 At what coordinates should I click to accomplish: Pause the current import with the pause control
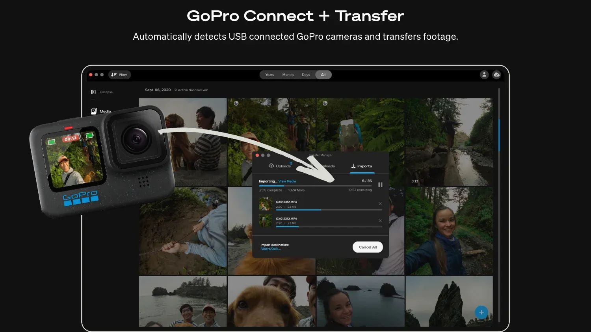click(380, 184)
